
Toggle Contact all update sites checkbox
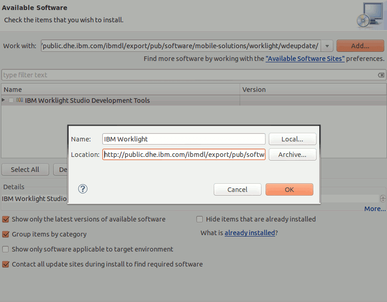[x=5, y=264]
